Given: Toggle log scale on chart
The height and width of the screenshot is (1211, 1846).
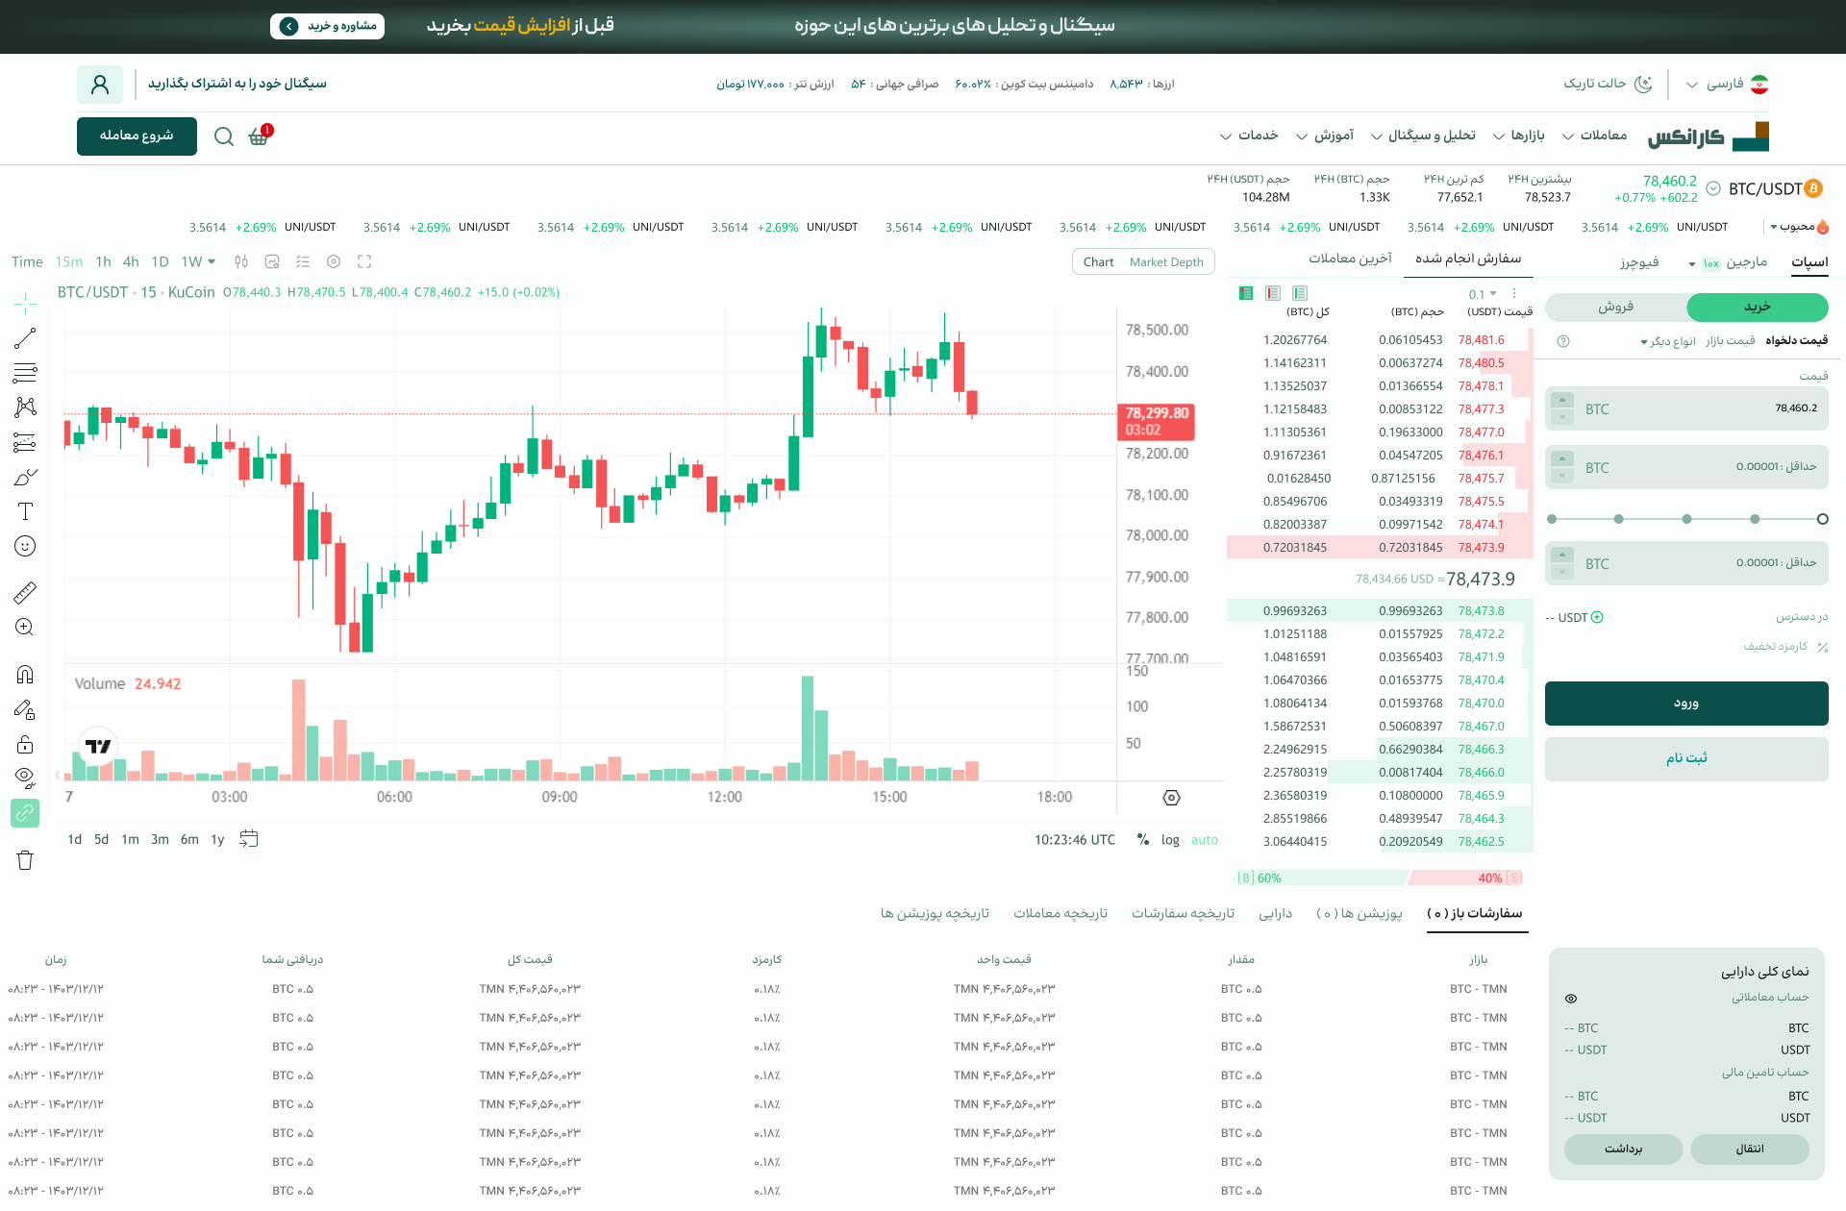Looking at the screenshot, I should 1170,840.
